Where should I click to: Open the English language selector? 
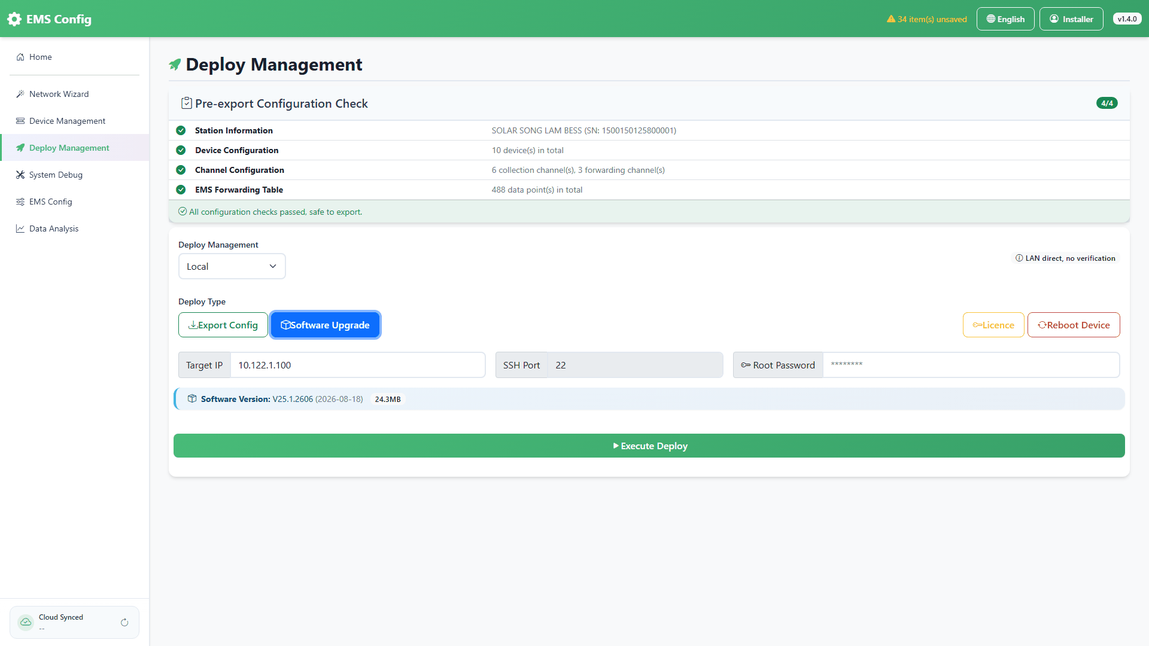pyautogui.click(x=1005, y=19)
